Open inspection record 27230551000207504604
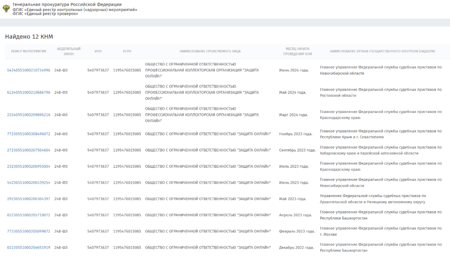The width and height of the screenshot is (450, 256). [29, 150]
